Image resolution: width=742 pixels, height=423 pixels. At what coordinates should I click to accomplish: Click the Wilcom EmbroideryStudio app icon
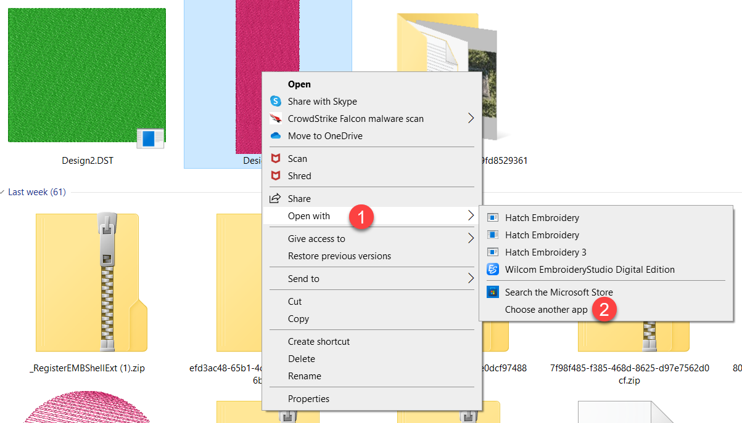pyautogui.click(x=493, y=270)
